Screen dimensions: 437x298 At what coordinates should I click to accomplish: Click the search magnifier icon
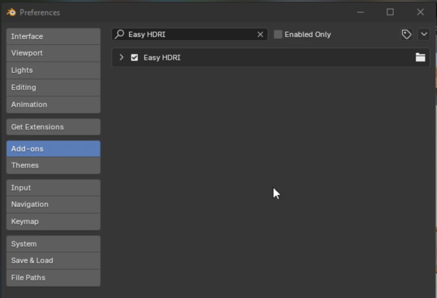point(120,34)
